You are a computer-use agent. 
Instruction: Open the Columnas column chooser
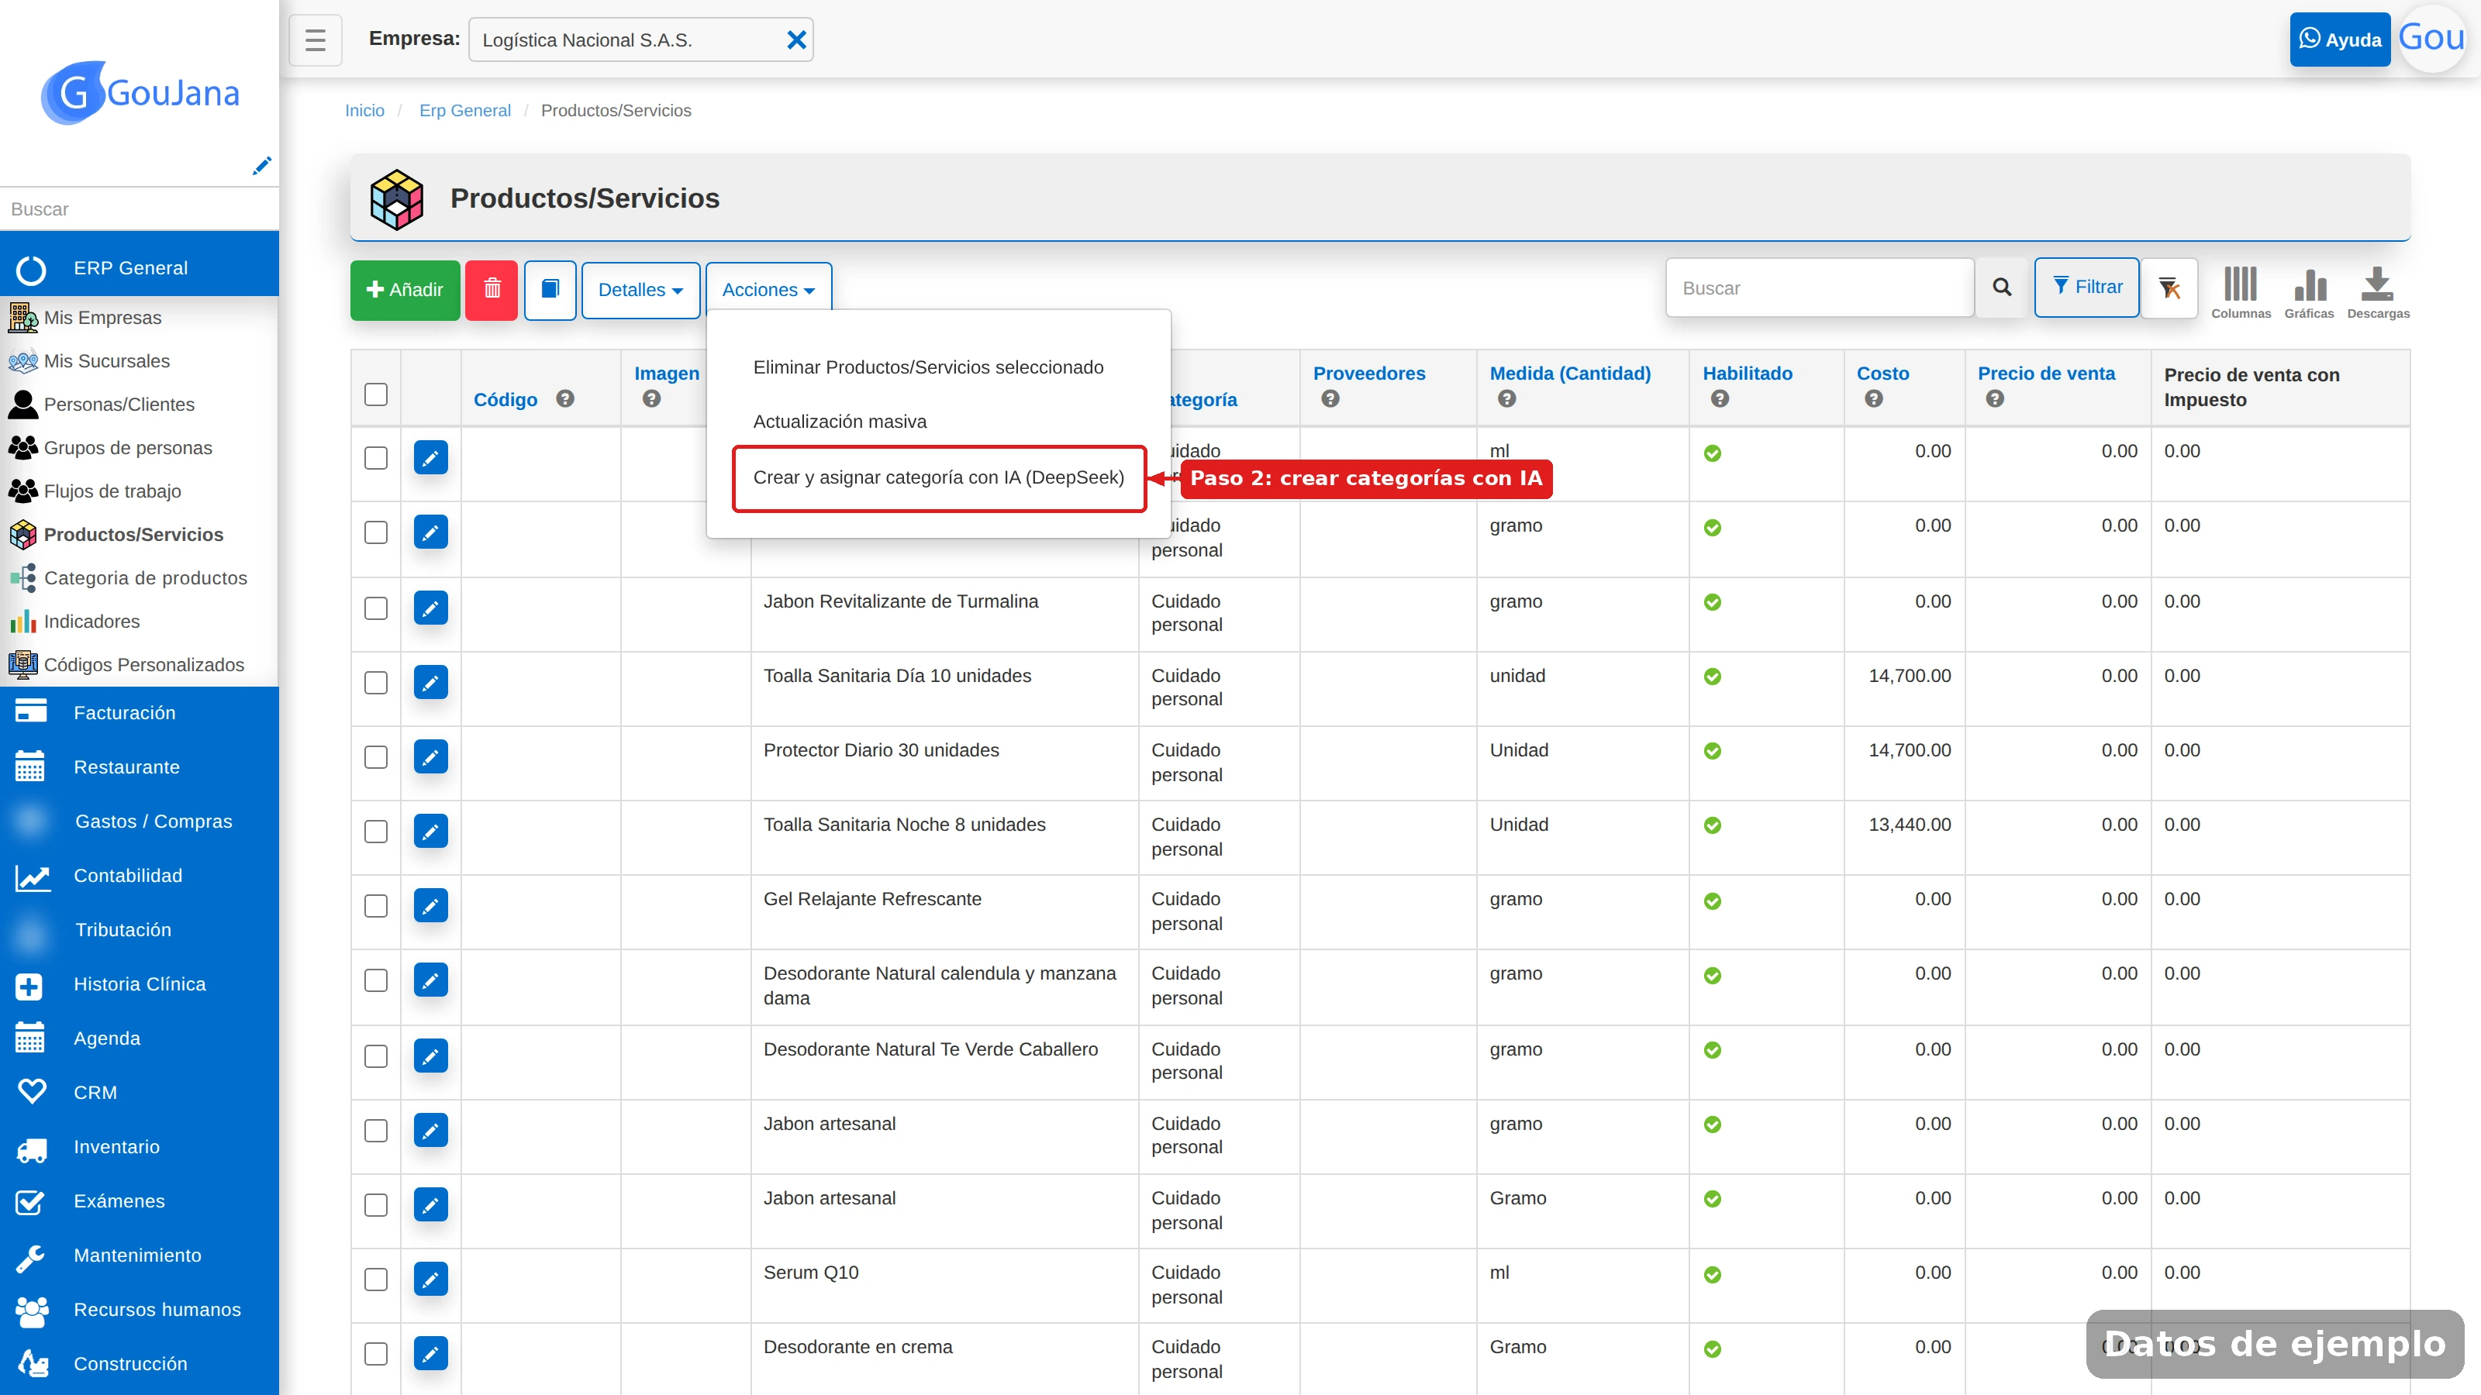pos(2240,293)
